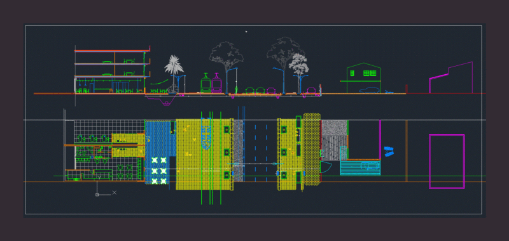
Task: Pick the white tree left of the trams' streetlight
Action: pyautogui.click(x=227, y=67)
